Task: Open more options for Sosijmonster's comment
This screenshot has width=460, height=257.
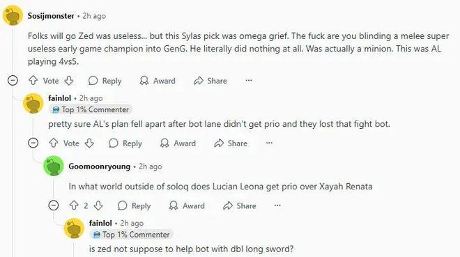Action: click(249, 80)
